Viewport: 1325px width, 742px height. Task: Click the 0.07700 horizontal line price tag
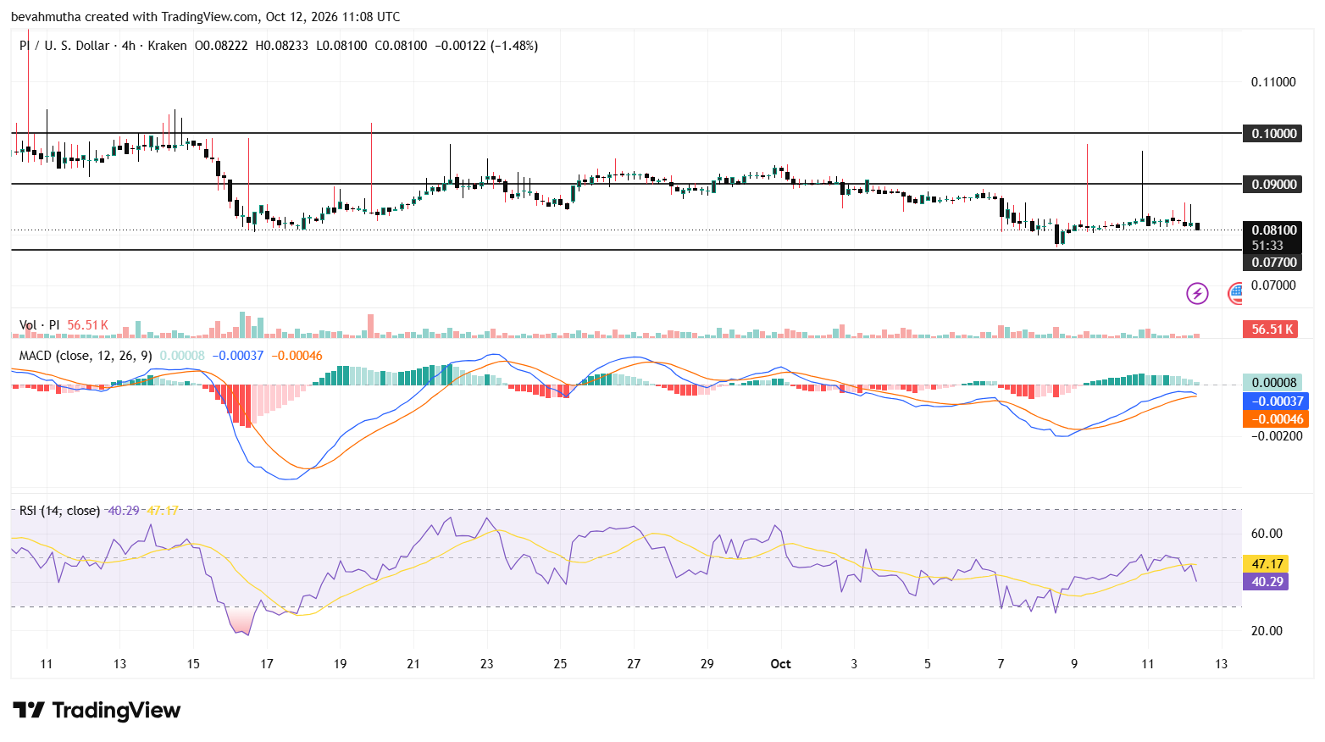tap(1272, 263)
